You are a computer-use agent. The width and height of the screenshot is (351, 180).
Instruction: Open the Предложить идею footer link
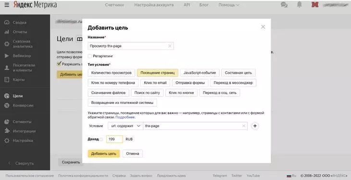pos(171,176)
